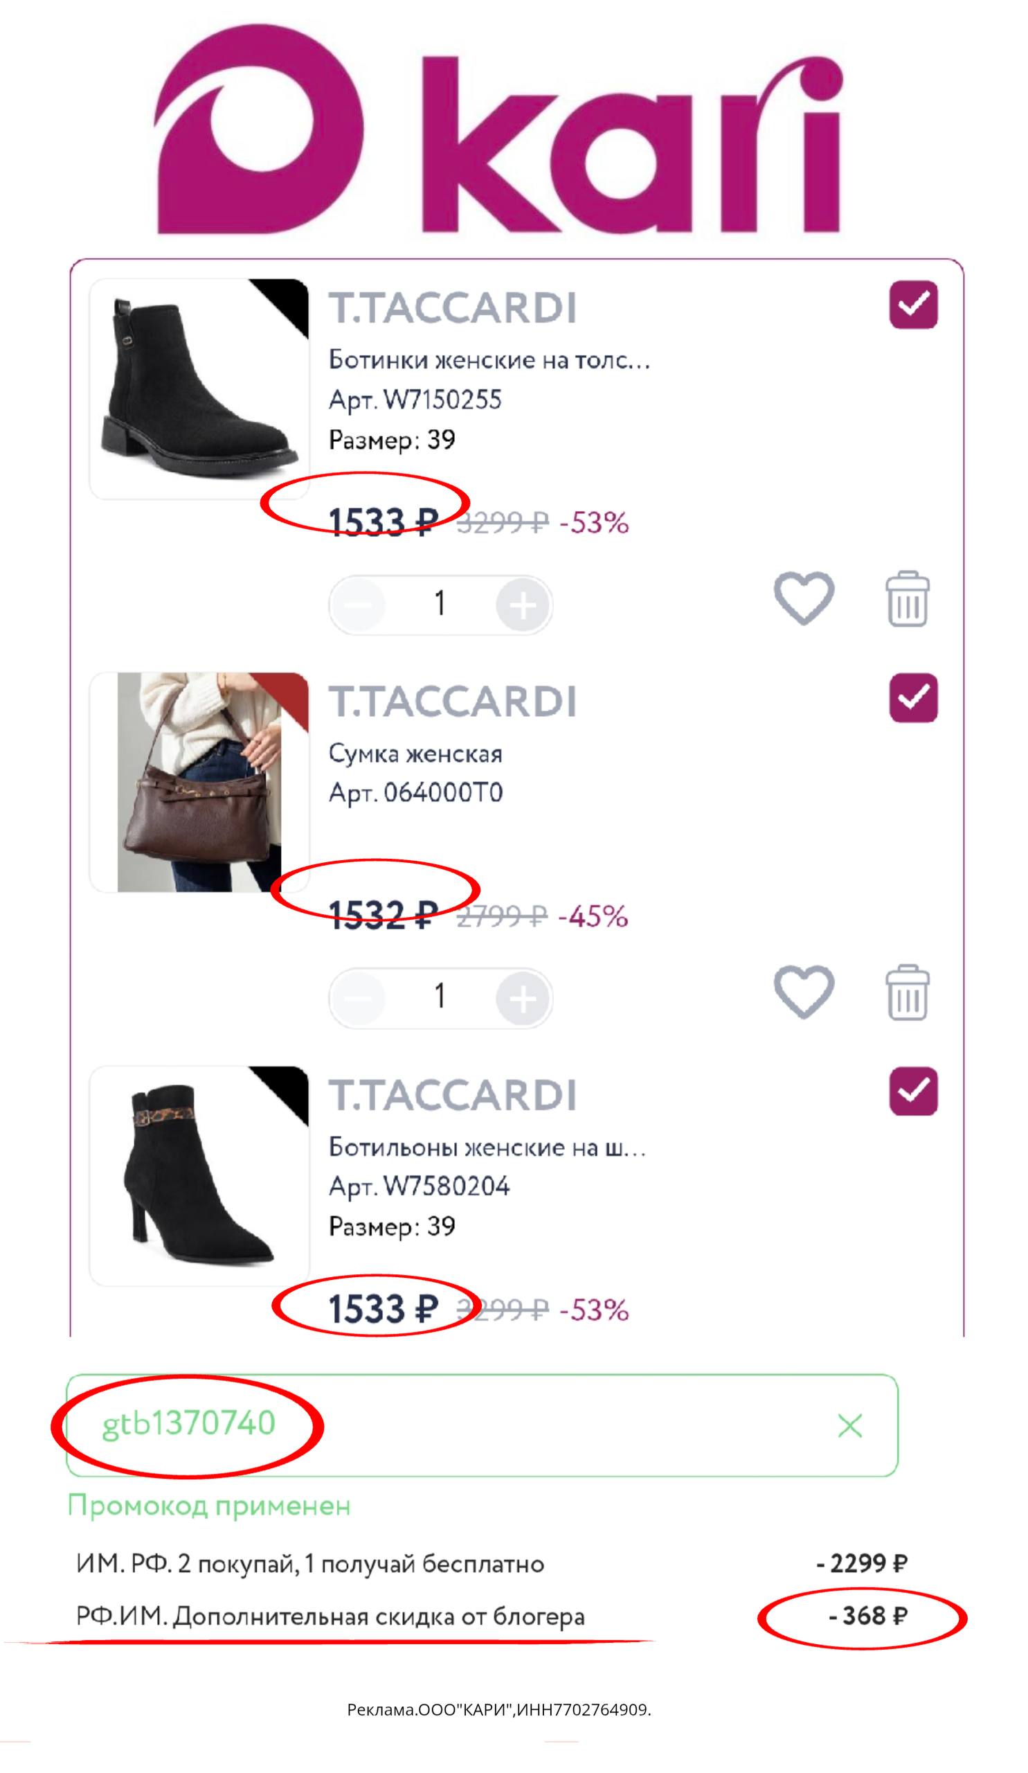Uncheck the W7150255 ankle boots item
Viewport: 1028px width, 1773px height.
click(x=912, y=305)
